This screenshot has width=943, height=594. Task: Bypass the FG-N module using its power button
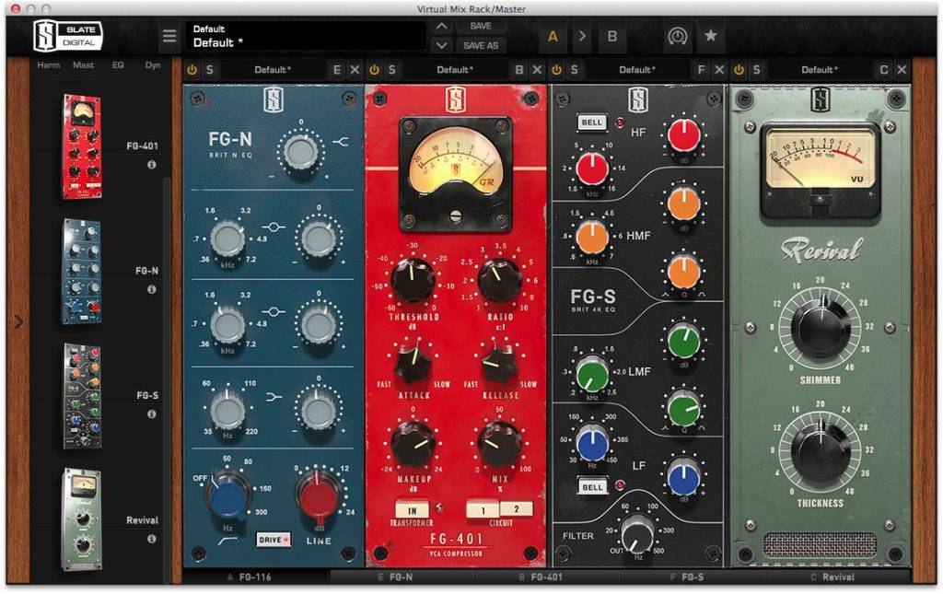tap(192, 70)
